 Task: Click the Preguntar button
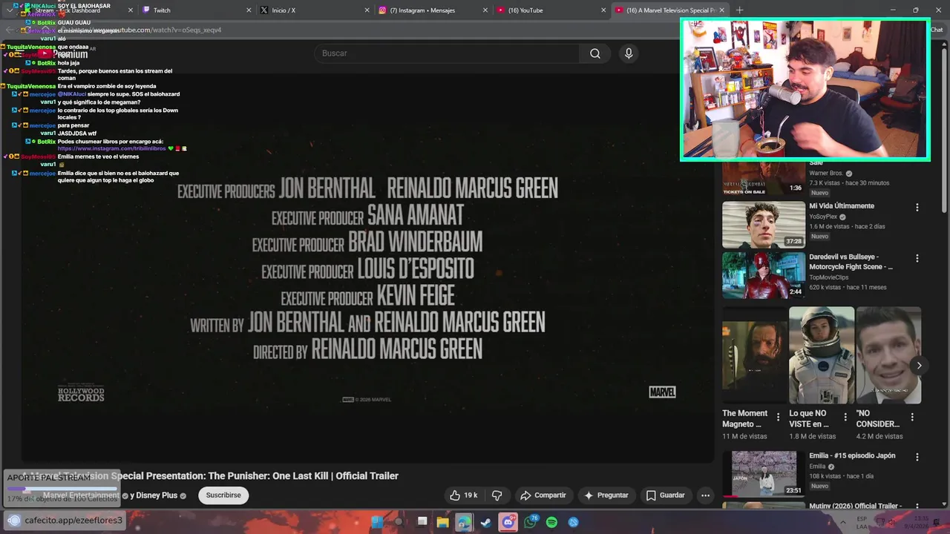point(606,495)
